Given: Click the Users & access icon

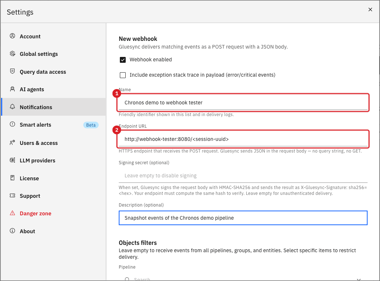Looking at the screenshot, I should (12, 143).
